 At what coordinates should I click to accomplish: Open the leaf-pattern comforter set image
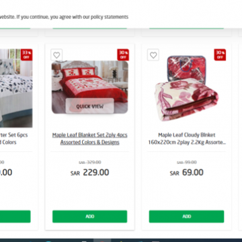(x=16, y=88)
